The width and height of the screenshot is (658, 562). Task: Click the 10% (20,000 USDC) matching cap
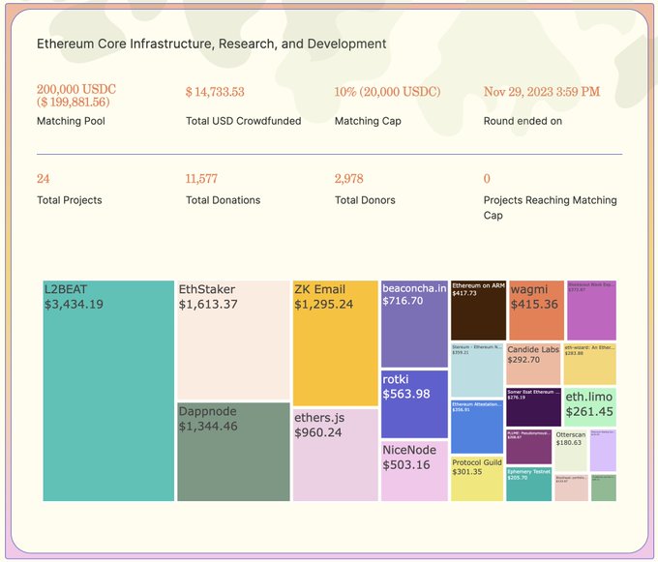click(x=387, y=92)
